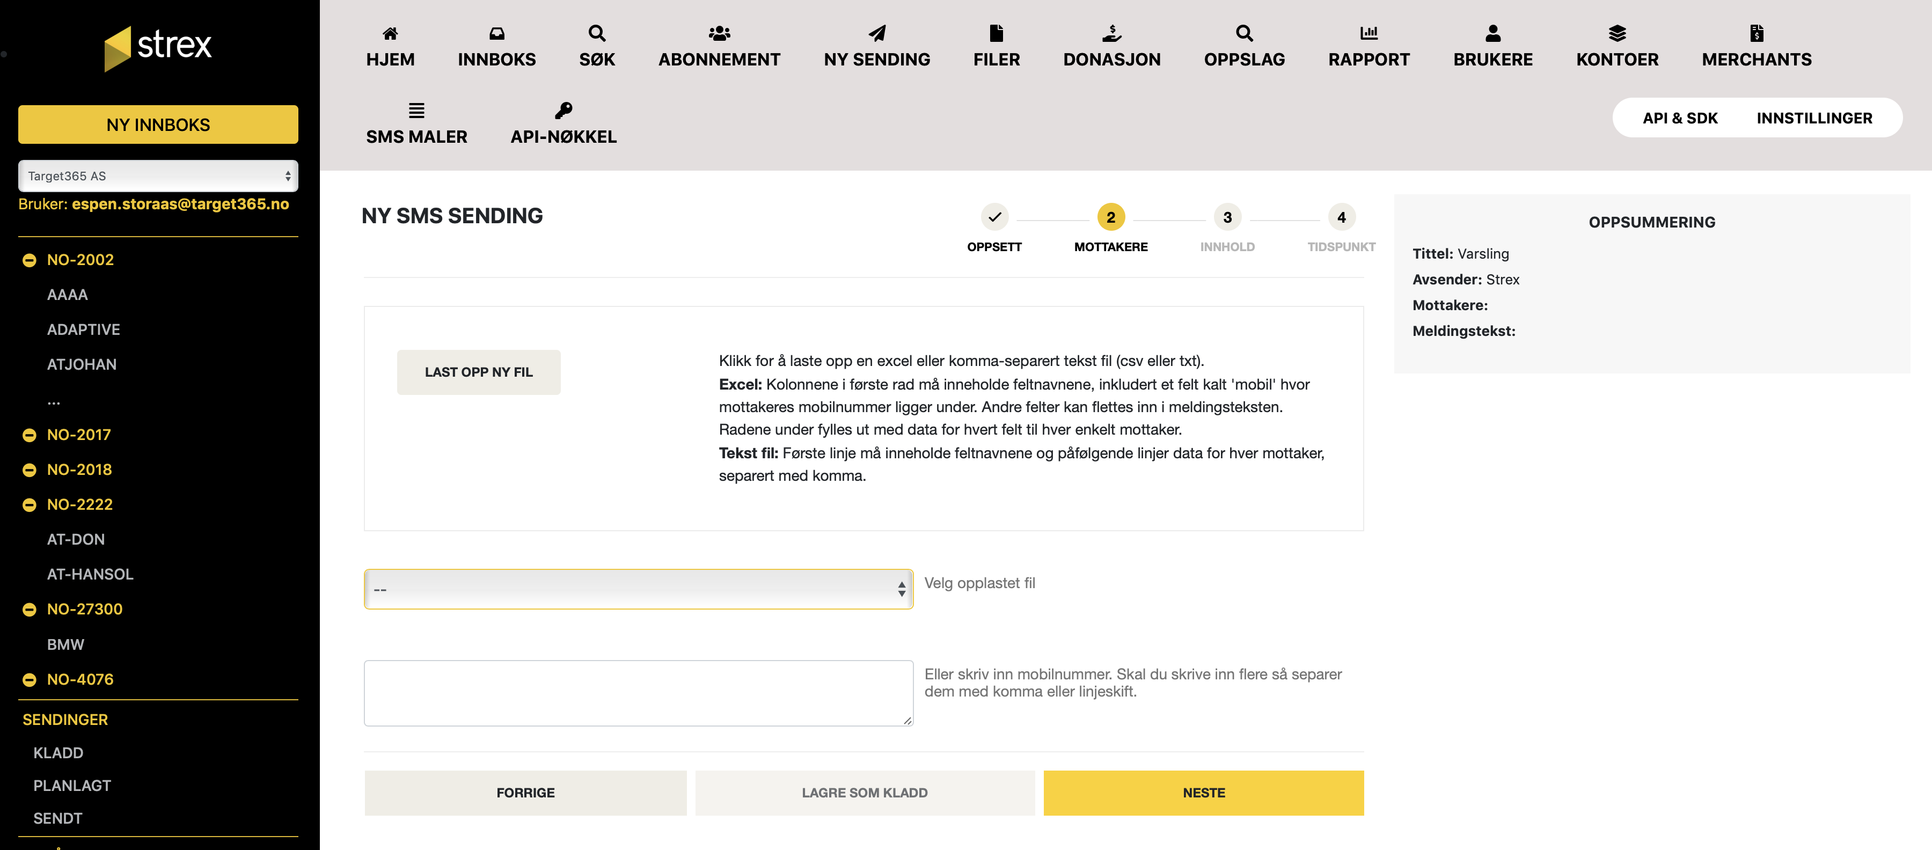Image resolution: width=1932 pixels, height=850 pixels.
Task: Open the Kontoer layers icon
Action: 1617,33
